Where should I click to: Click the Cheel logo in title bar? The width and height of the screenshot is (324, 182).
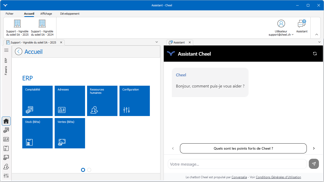point(6,5)
